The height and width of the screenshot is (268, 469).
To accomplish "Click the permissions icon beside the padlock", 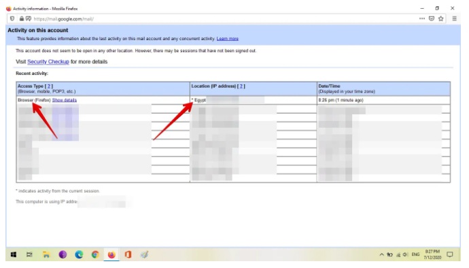I will [x=29, y=18].
